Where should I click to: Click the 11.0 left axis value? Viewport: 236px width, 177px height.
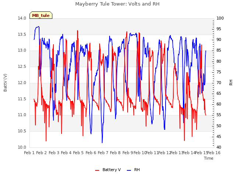tap(22, 115)
